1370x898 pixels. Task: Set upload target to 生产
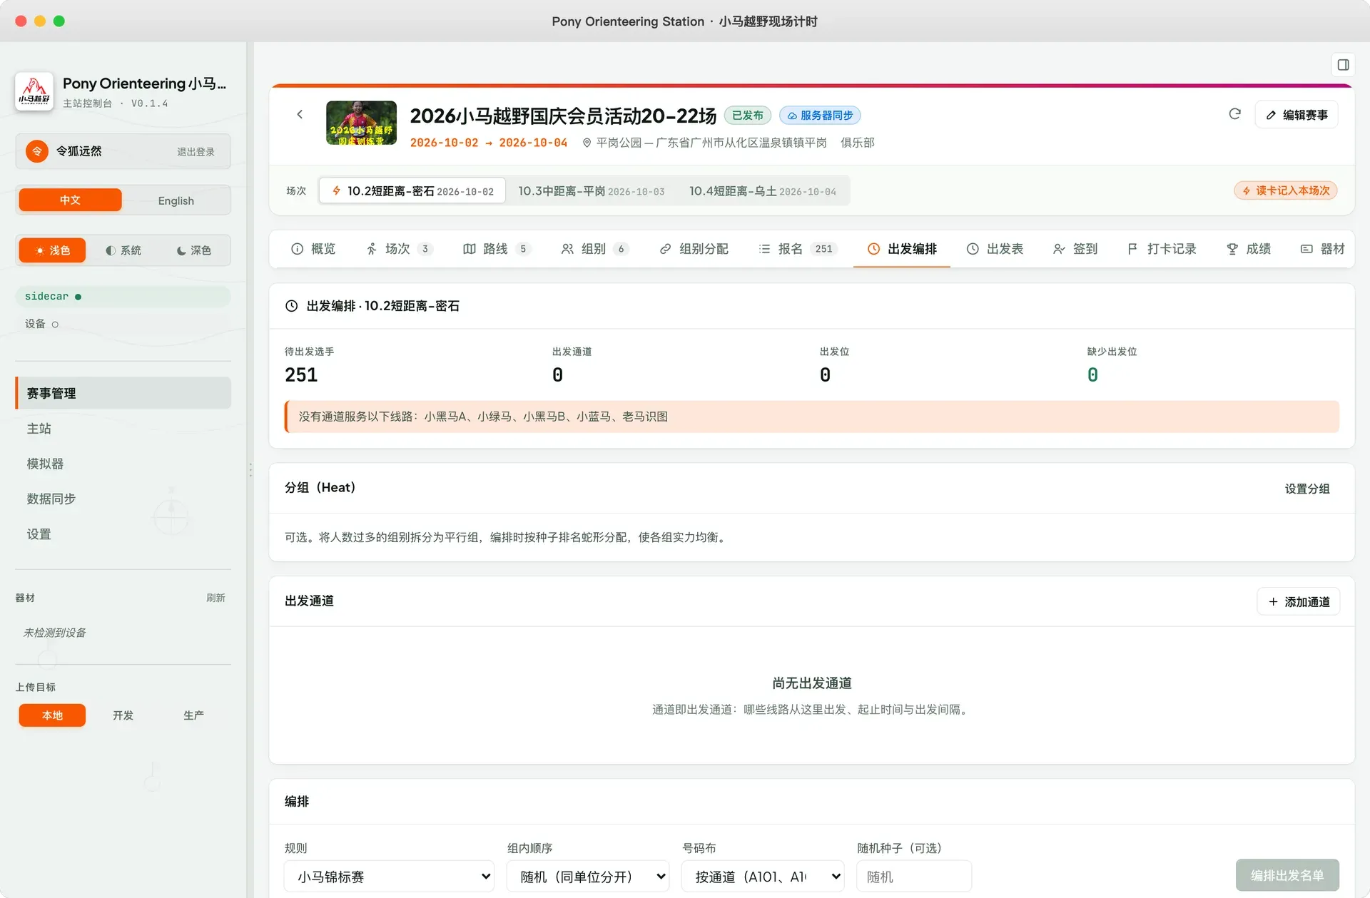click(x=193, y=715)
